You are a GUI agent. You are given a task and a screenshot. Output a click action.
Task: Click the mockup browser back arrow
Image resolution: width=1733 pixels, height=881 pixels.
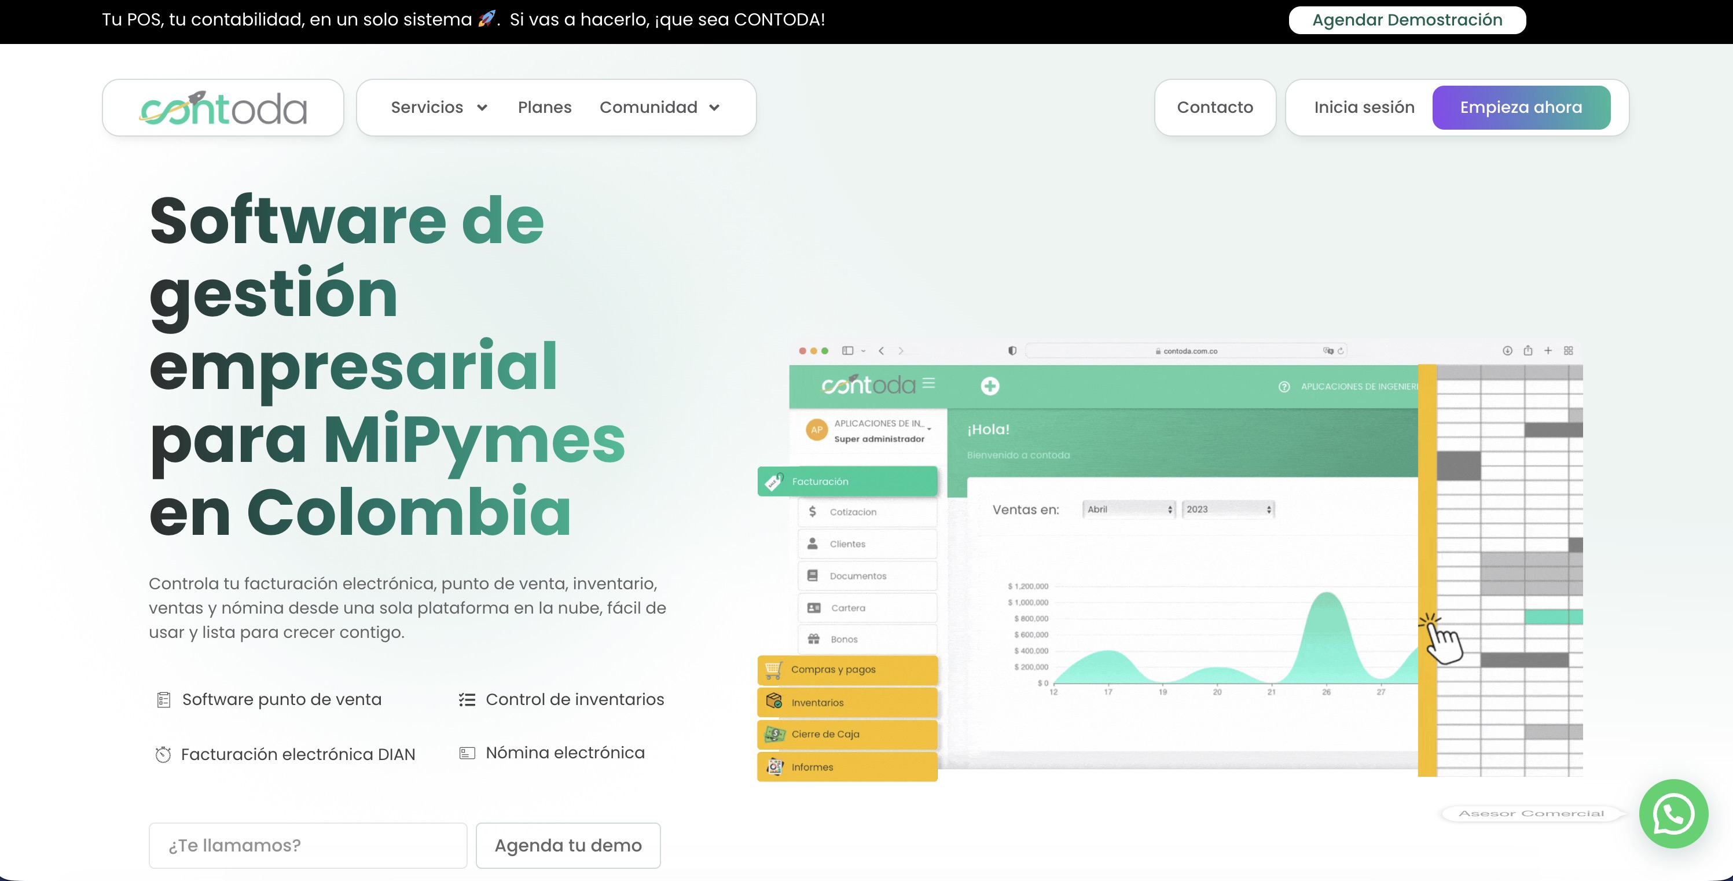click(882, 351)
